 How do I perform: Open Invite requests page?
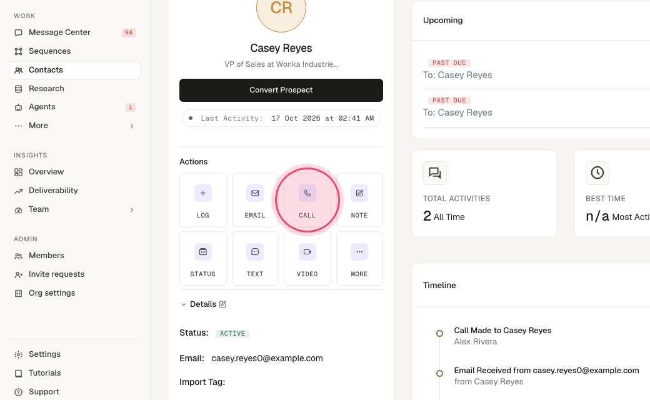[x=74, y=274]
